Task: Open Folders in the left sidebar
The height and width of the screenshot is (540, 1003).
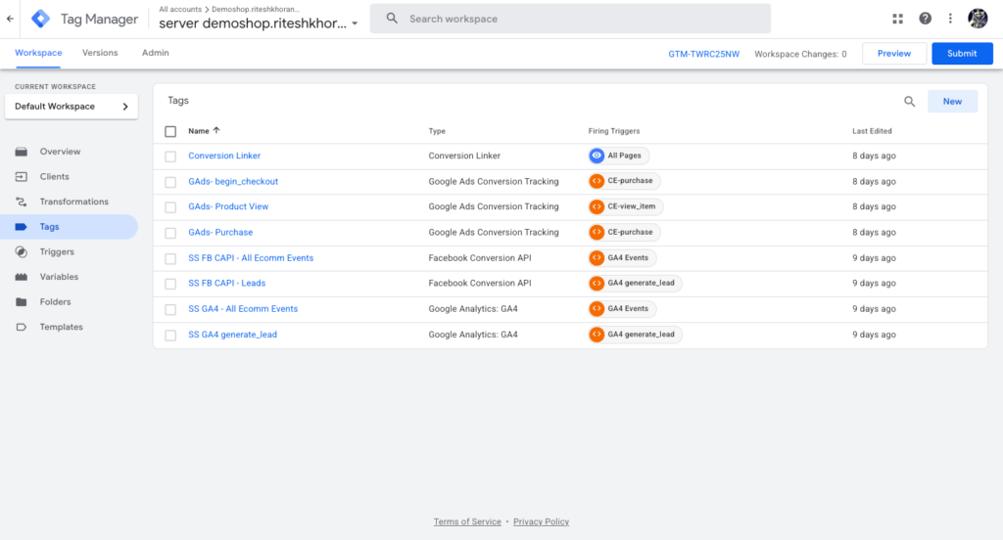Action: (55, 302)
